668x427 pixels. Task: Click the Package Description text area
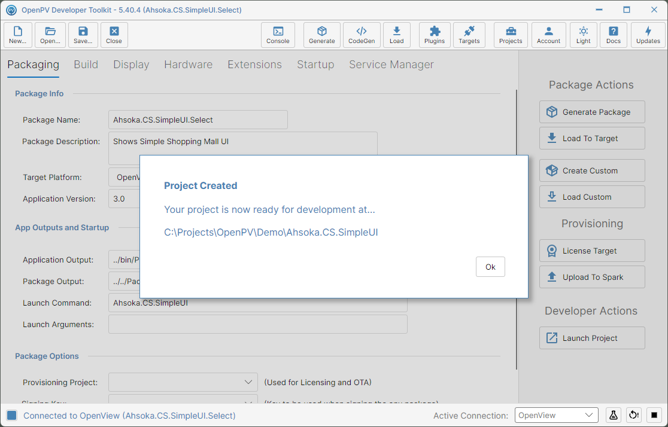[243, 144]
